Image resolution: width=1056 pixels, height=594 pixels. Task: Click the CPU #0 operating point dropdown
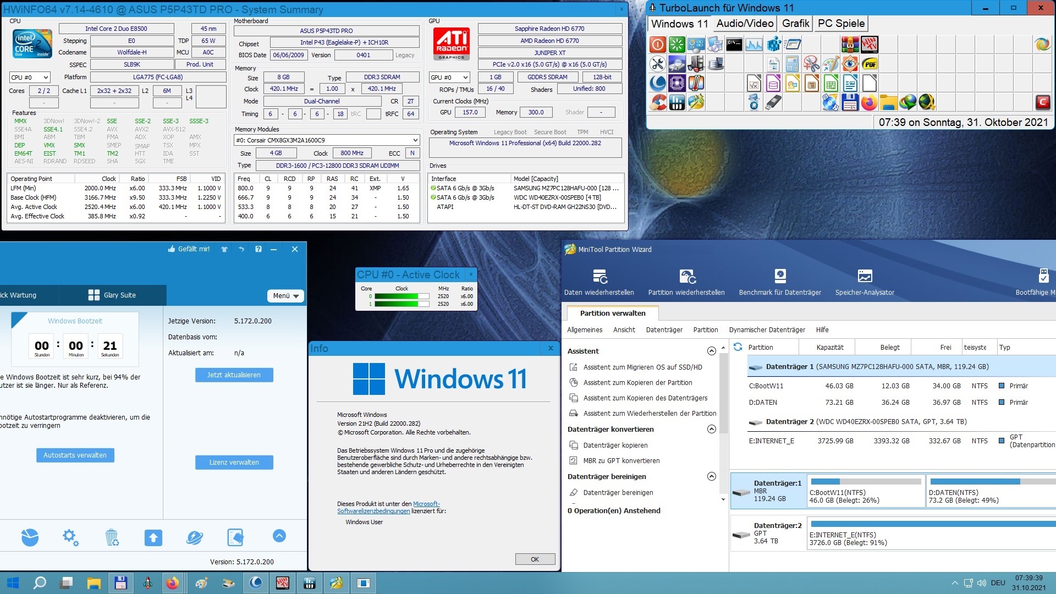click(30, 78)
